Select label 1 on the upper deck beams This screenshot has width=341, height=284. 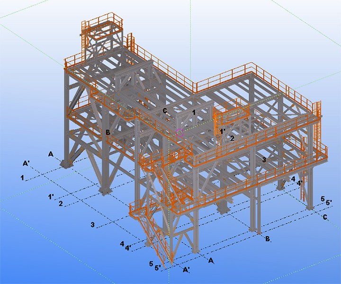tap(194, 112)
